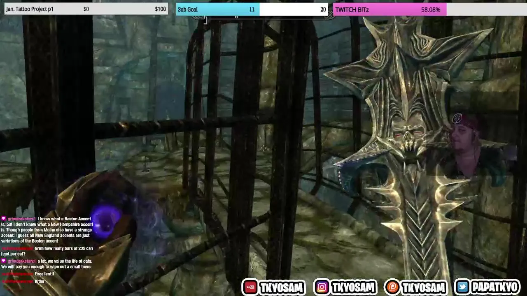Viewport: 527px width, 296px height.
Task: Click the 'variations of the Boston accent' chat line
Action: [30, 241]
